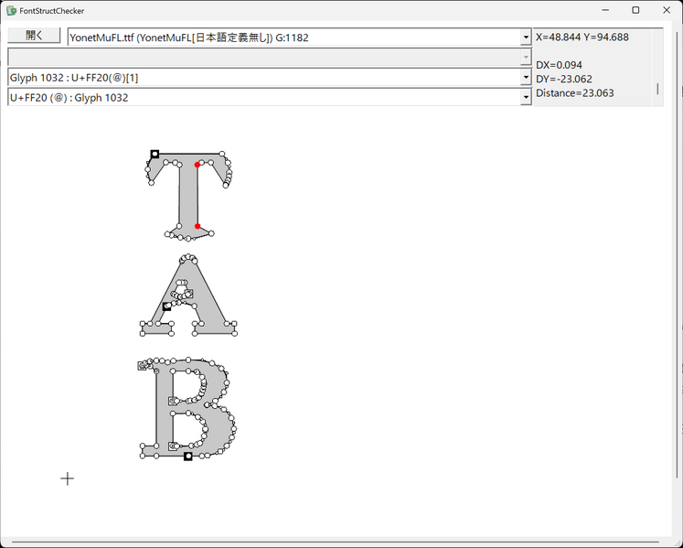
Task: Click the disabled empty combo box arrow
Action: [x=526, y=58]
